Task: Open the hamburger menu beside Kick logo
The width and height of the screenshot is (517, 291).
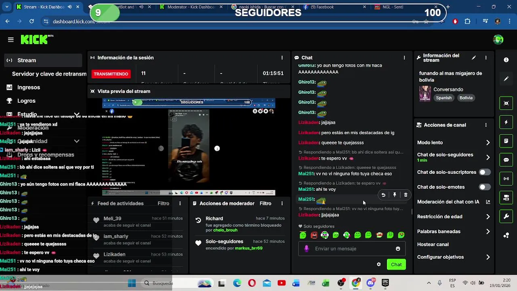Action: tap(11, 40)
